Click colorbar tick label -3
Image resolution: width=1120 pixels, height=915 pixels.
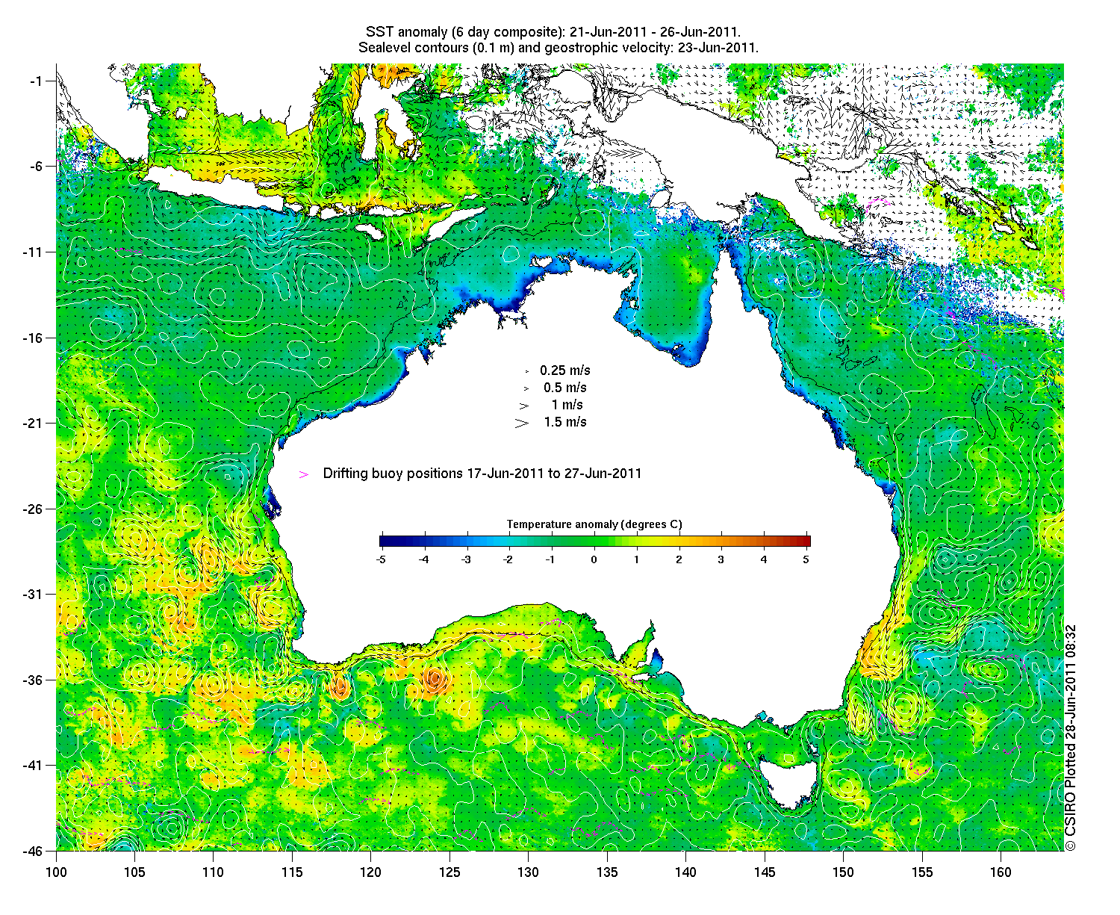pyautogui.click(x=466, y=559)
